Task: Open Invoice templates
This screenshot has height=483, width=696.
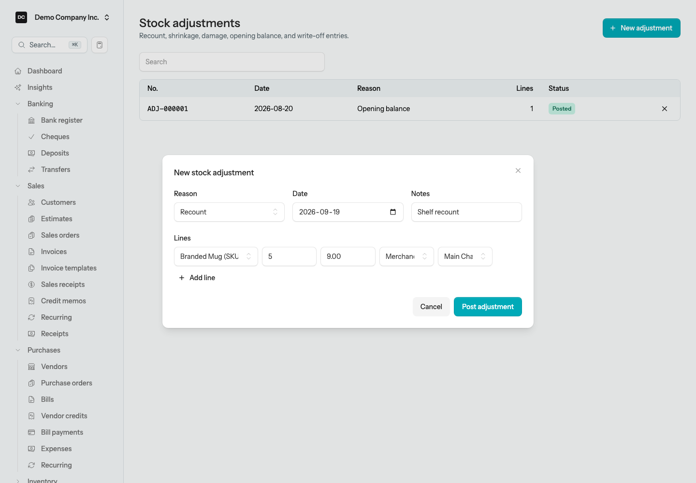Action: click(x=69, y=268)
